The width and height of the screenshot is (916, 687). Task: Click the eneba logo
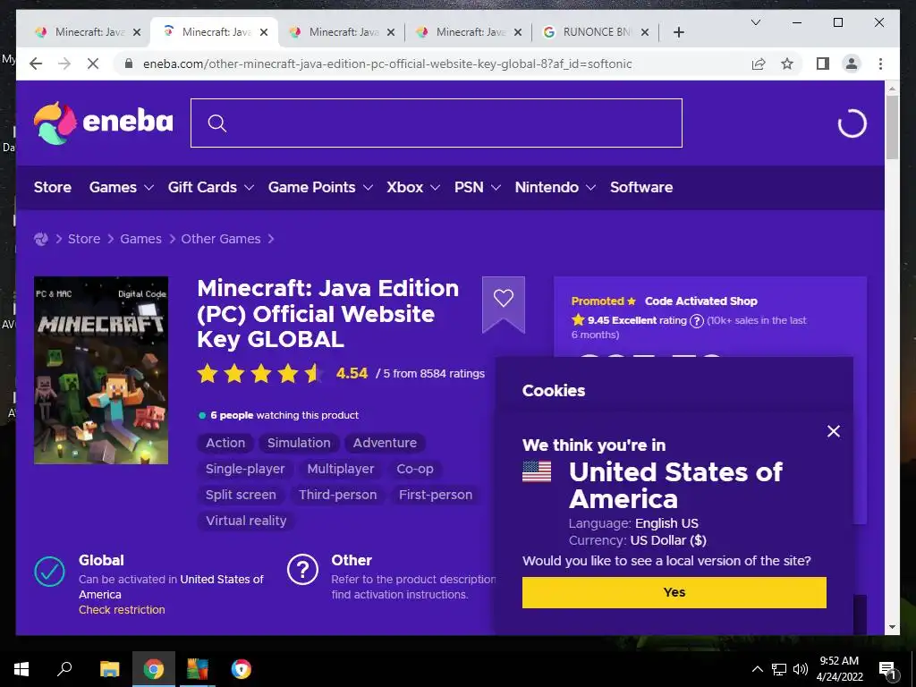tap(104, 123)
